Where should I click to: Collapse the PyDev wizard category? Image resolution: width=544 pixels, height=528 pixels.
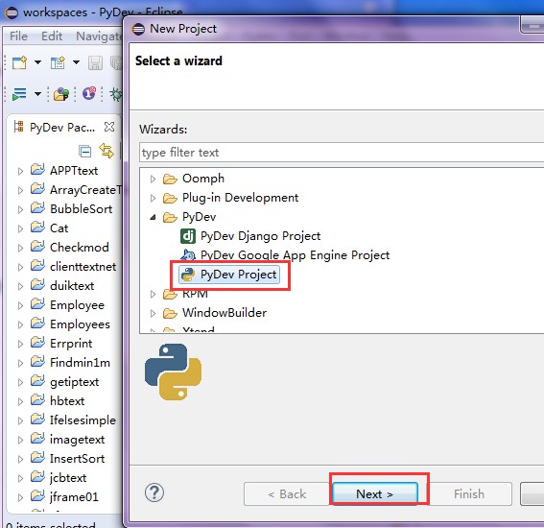(153, 217)
